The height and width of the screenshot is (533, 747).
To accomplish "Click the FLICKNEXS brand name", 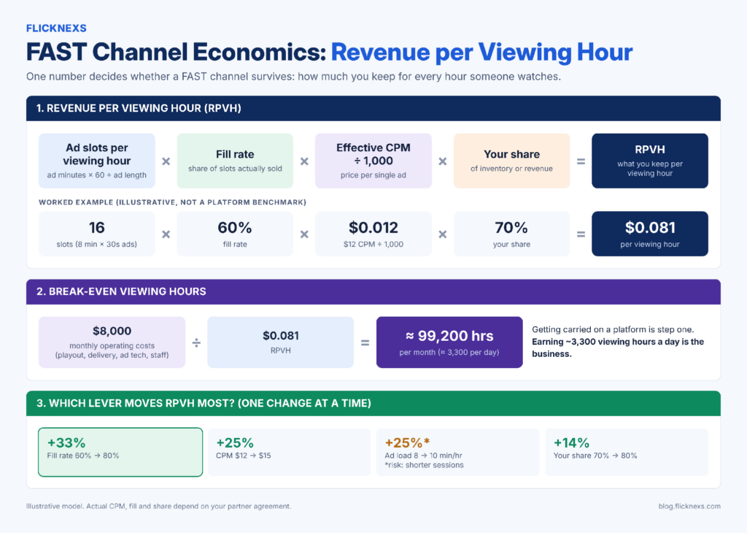I will pyautogui.click(x=56, y=28).
